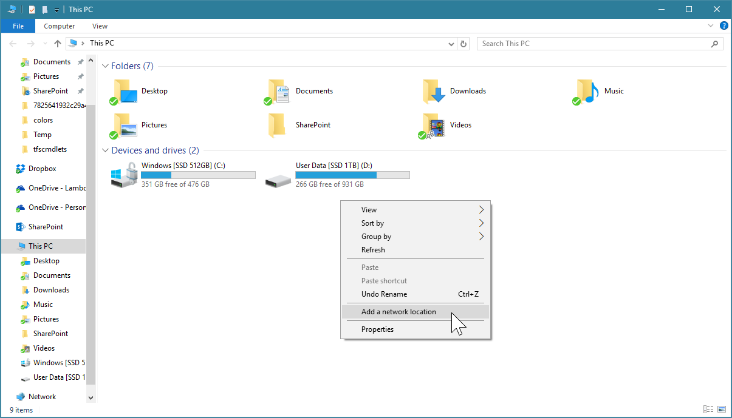This screenshot has width=732, height=418.
Task: Click the Help question mark icon
Action: coord(723,26)
